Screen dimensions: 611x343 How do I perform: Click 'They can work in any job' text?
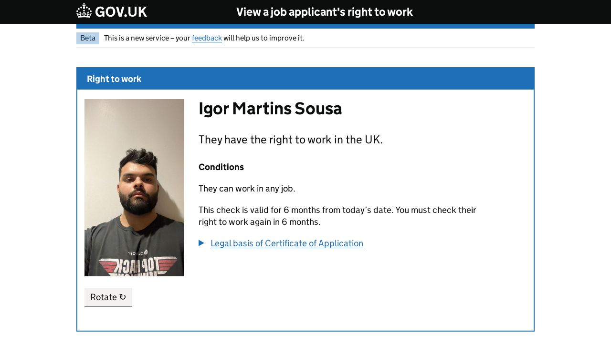point(247,189)
